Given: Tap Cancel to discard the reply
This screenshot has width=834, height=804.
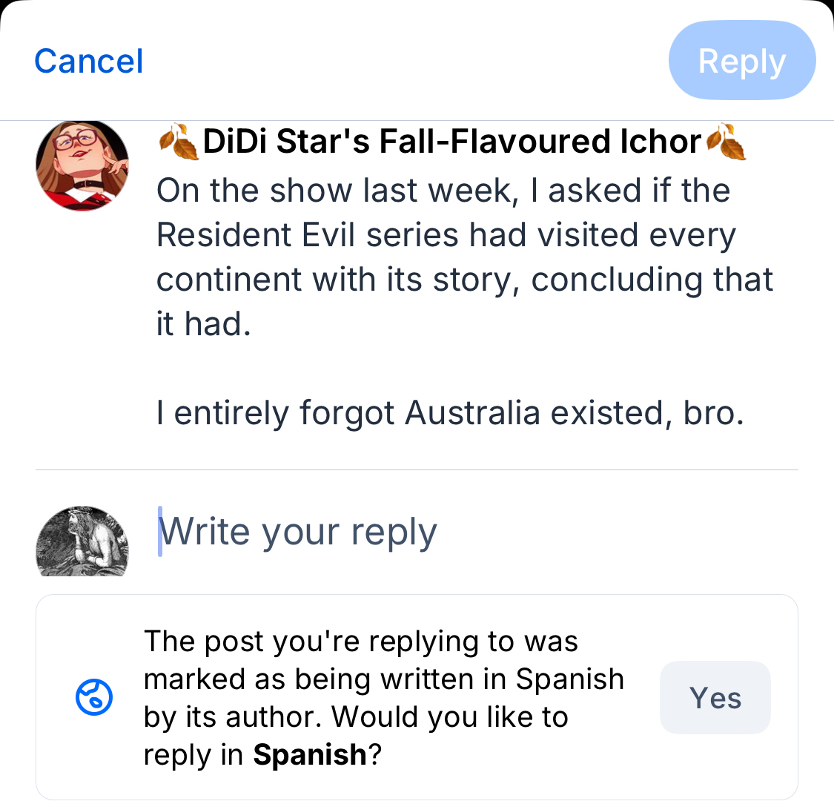Looking at the screenshot, I should coord(89,62).
